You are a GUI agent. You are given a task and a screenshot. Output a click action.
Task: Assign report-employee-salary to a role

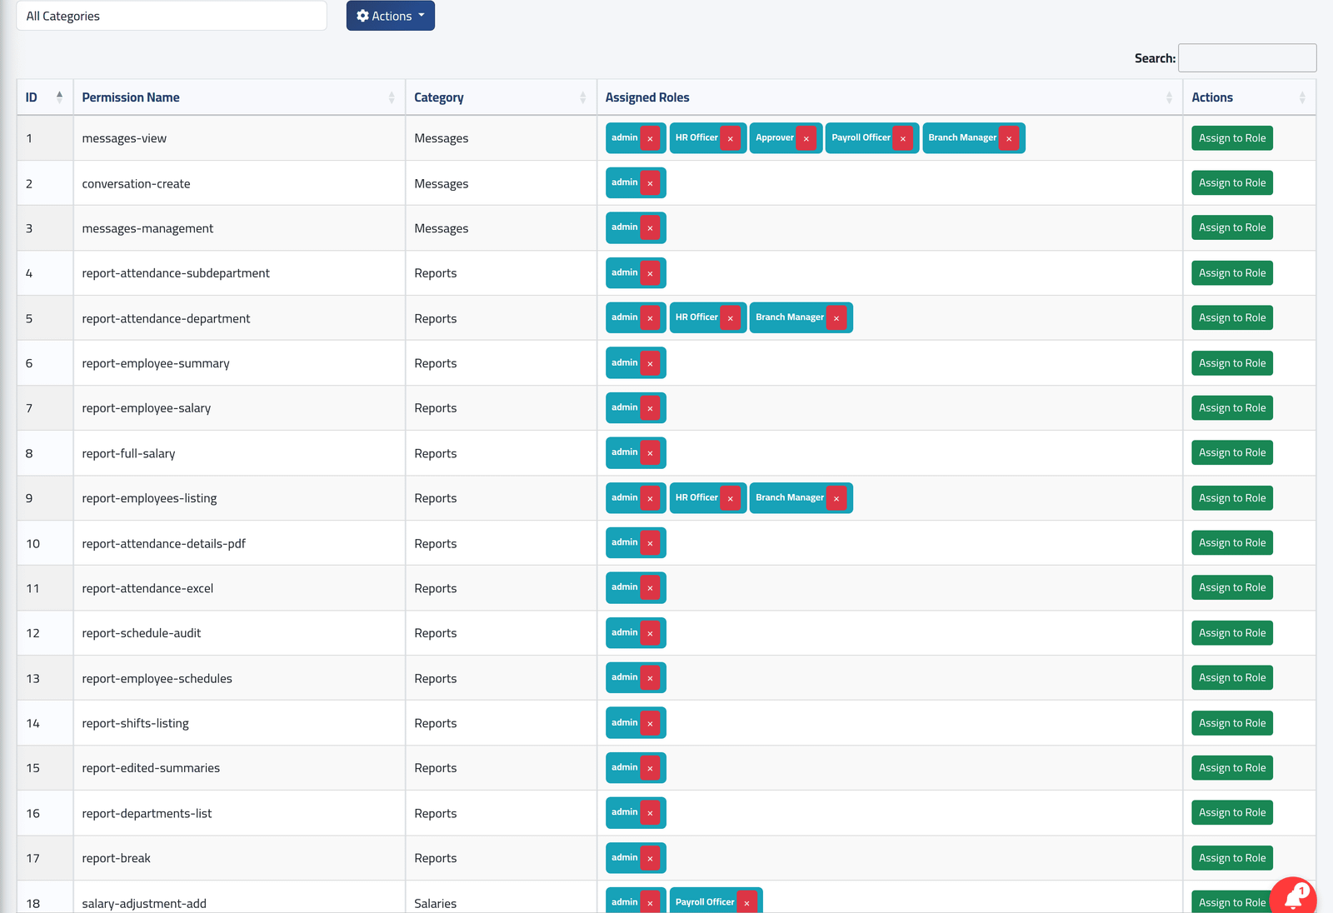[1232, 408]
